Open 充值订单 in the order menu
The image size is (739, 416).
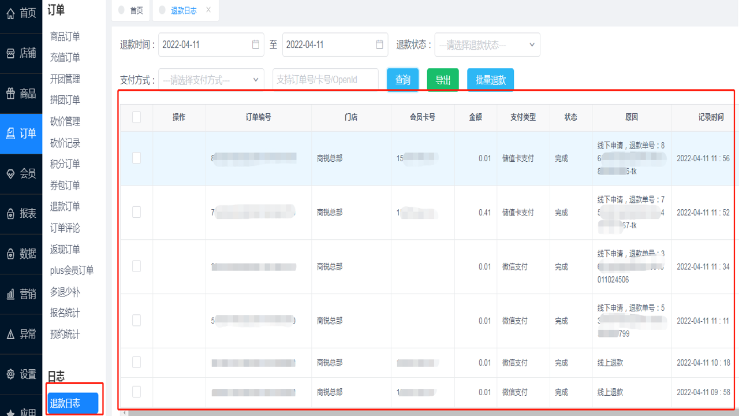[x=65, y=57]
